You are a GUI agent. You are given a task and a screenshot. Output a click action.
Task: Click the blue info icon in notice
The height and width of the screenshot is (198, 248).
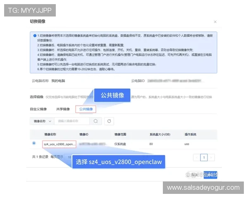(35, 36)
